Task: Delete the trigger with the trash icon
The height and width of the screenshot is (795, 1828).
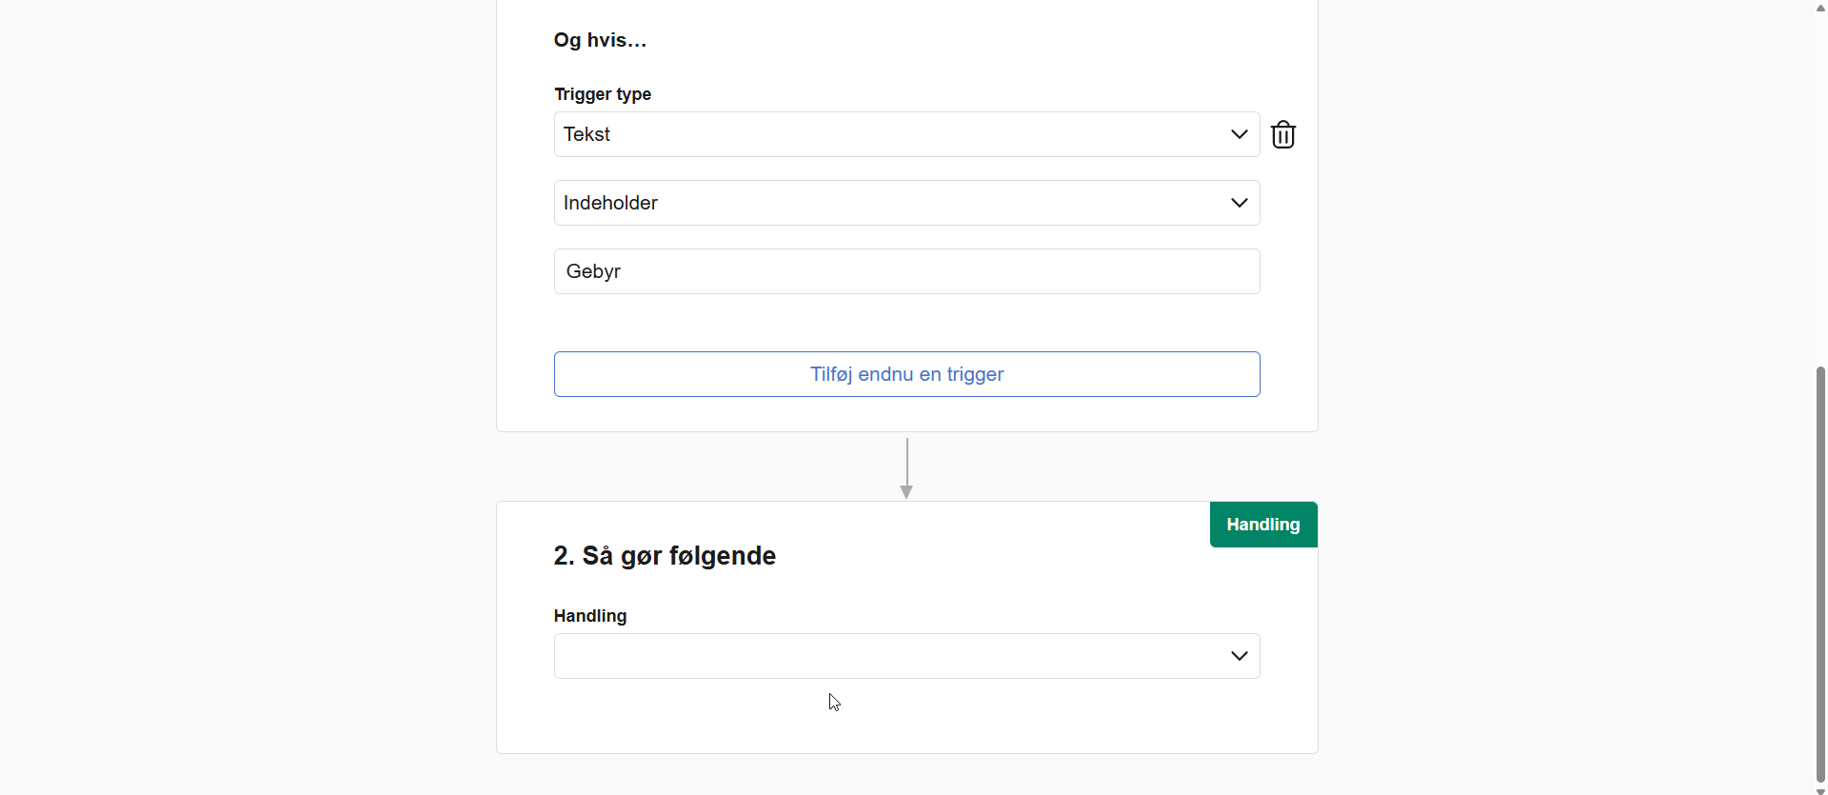Action: tap(1283, 134)
